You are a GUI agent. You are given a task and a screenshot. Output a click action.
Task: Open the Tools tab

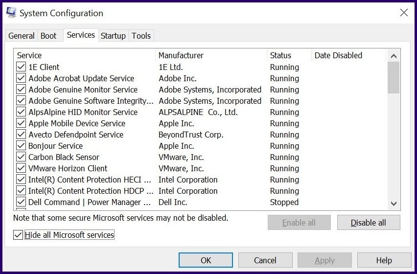point(141,36)
